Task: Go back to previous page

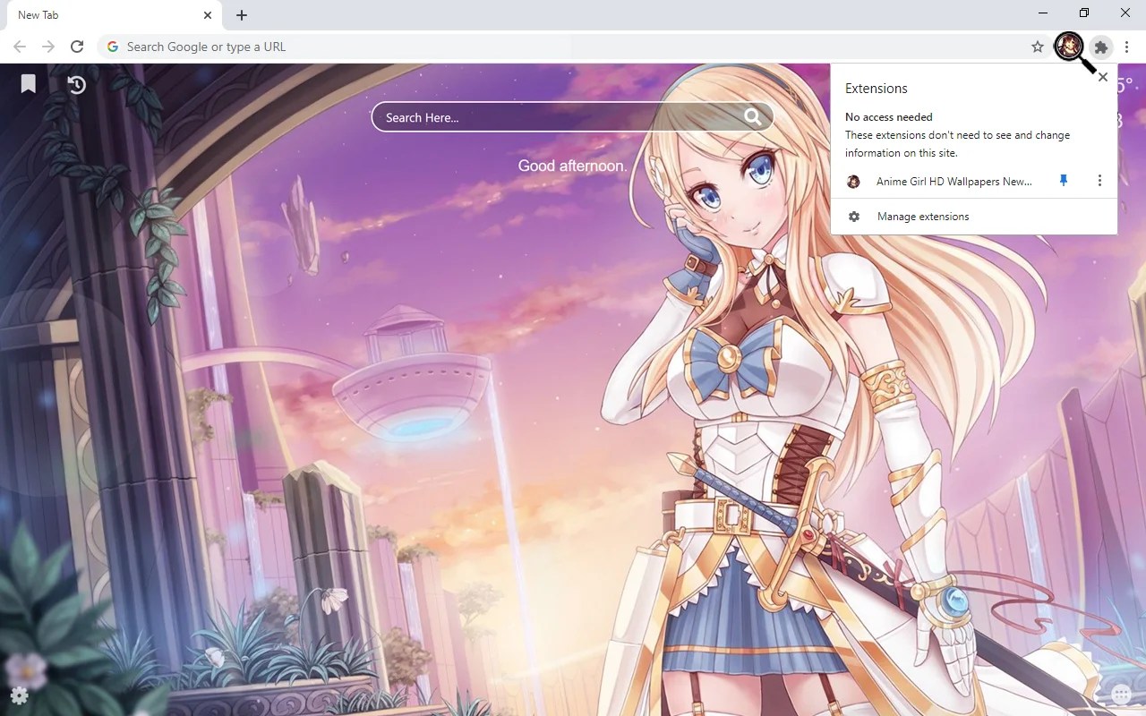Action: point(20,47)
